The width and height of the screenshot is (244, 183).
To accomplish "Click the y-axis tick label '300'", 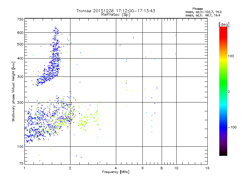I will (20, 77).
